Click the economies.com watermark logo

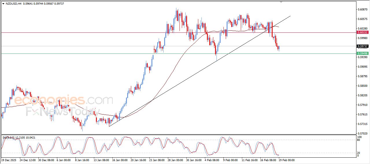(64, 100)
